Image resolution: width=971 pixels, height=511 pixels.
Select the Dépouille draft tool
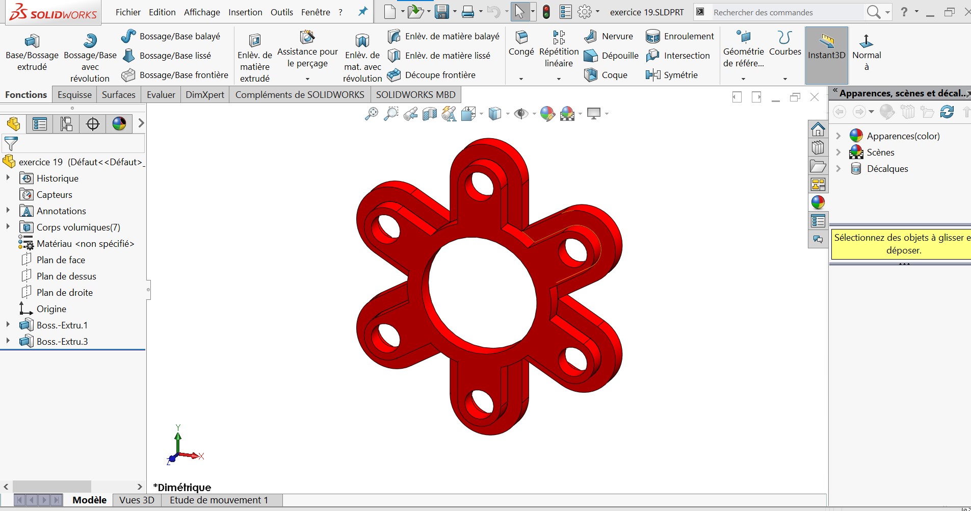pos(611,56)
